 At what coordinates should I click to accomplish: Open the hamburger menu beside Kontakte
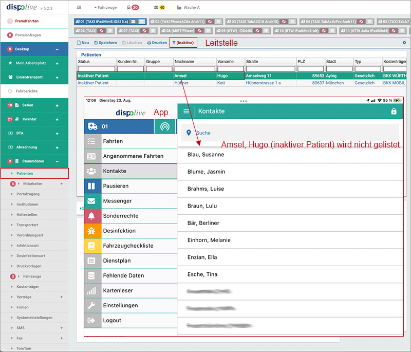coord(186,111)
